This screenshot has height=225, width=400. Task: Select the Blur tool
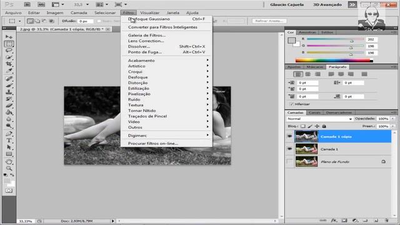click(x=9, y=119)
